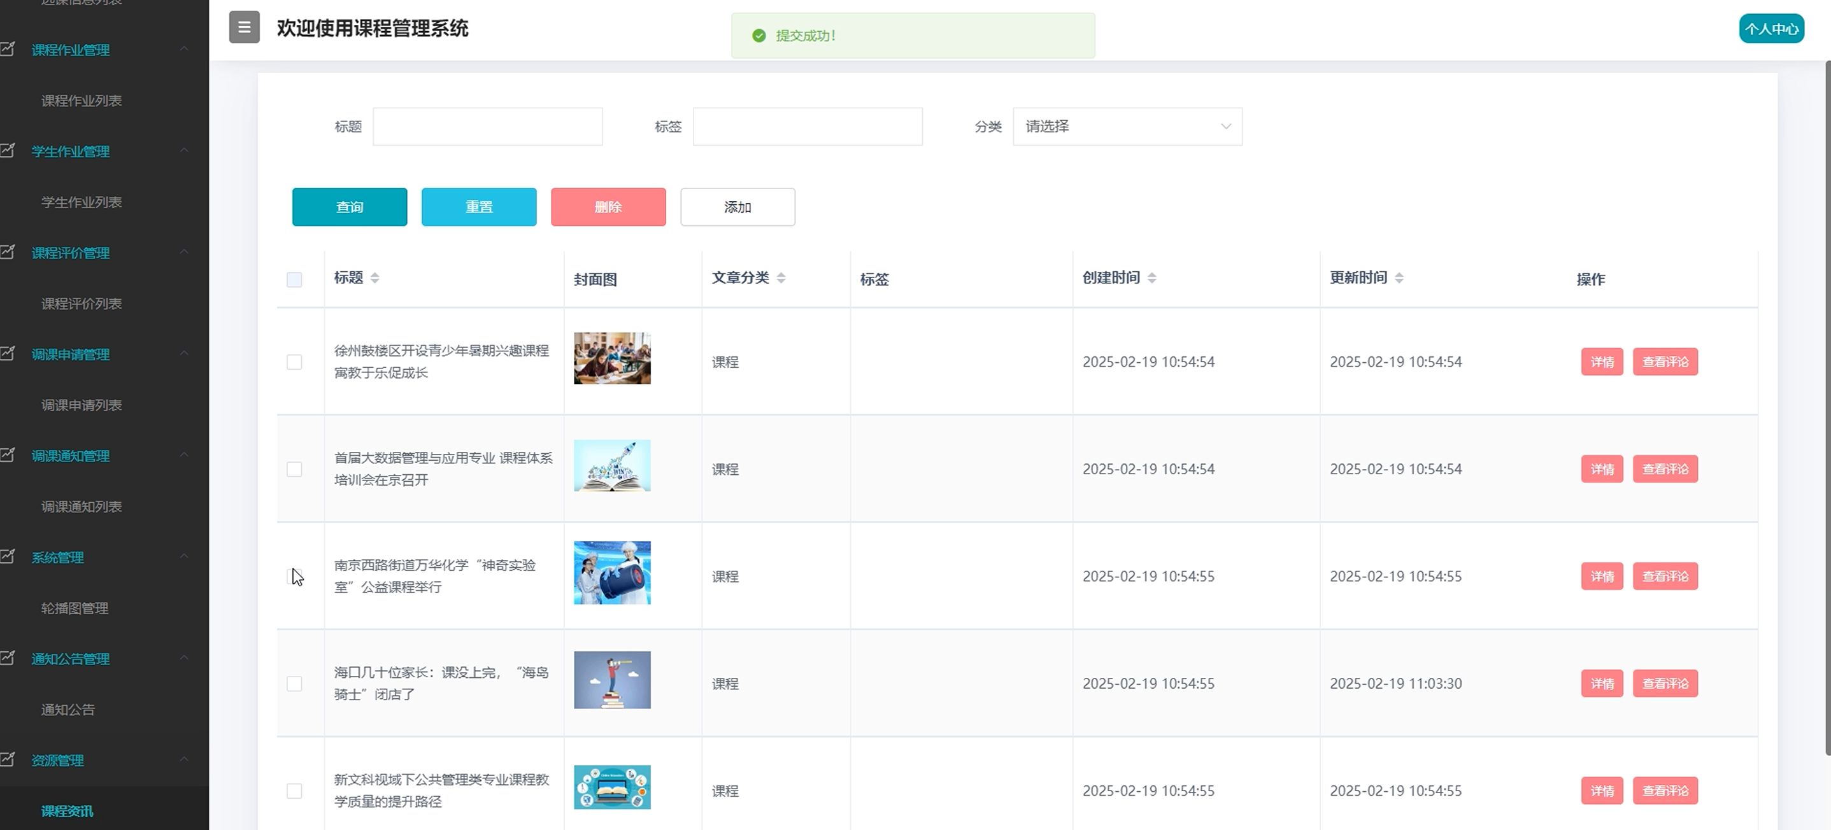Open 轮播图管理 in the sidebar
Viewport: 1831px width, 830px height.
pos(75,608)
